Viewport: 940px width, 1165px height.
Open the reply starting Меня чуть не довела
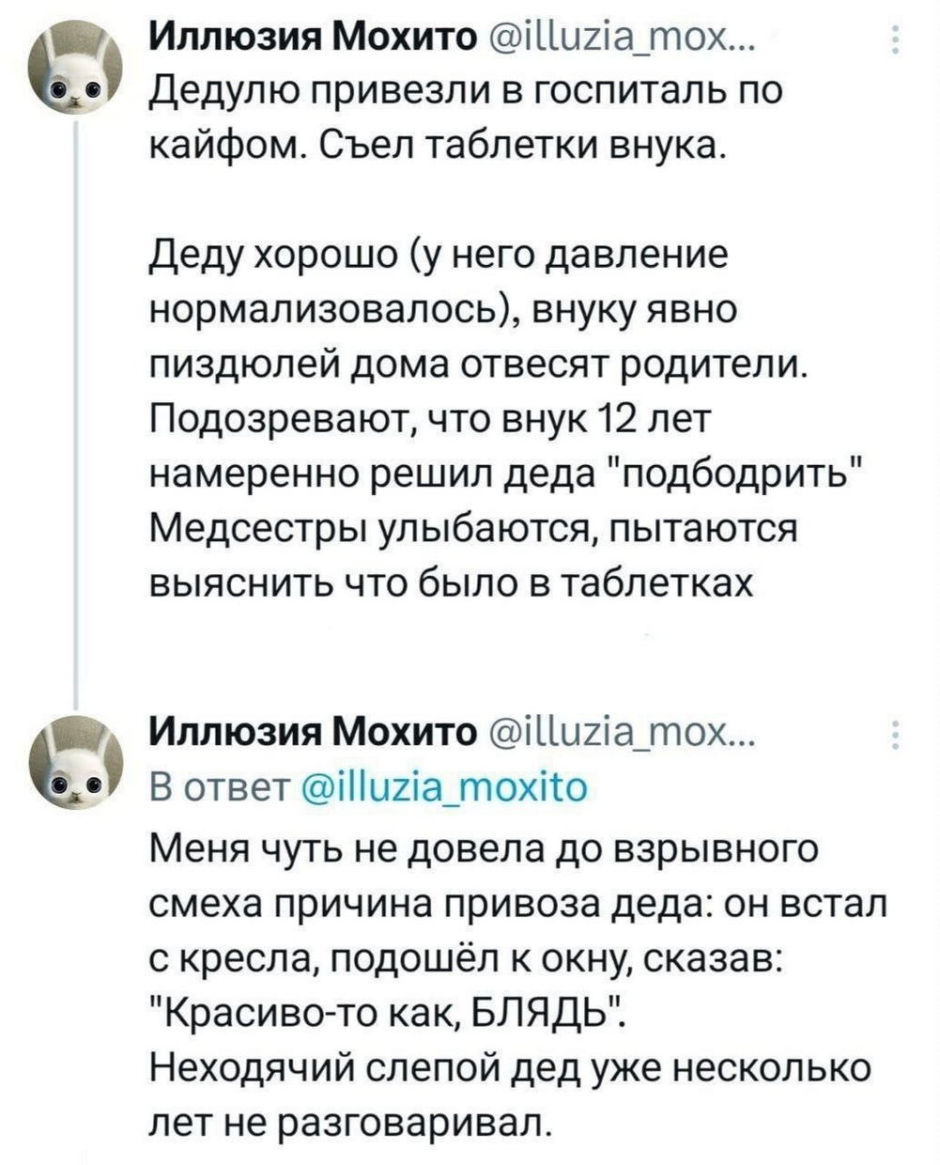[x=519, y=983]
